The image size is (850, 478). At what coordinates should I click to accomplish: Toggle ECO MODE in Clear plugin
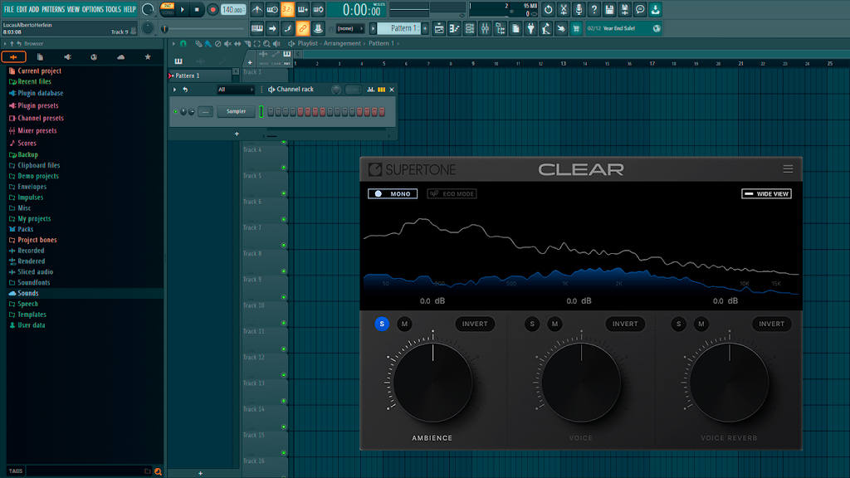[452, 193]
